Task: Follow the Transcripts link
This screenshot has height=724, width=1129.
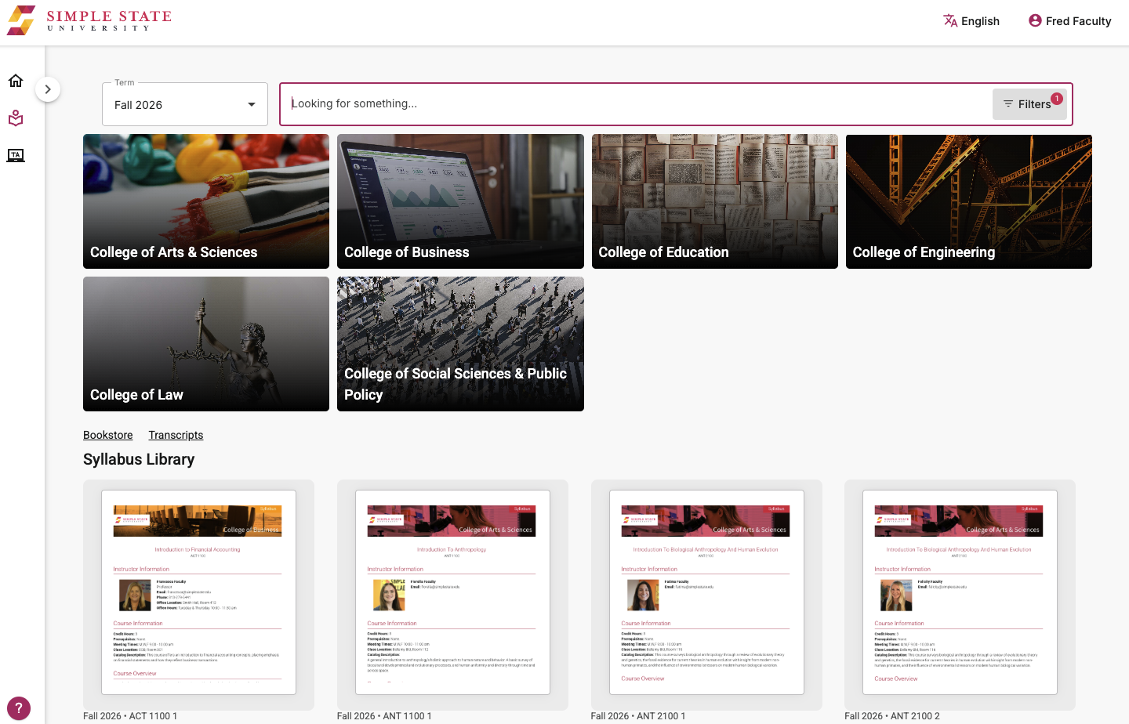Action: [176, 435]
